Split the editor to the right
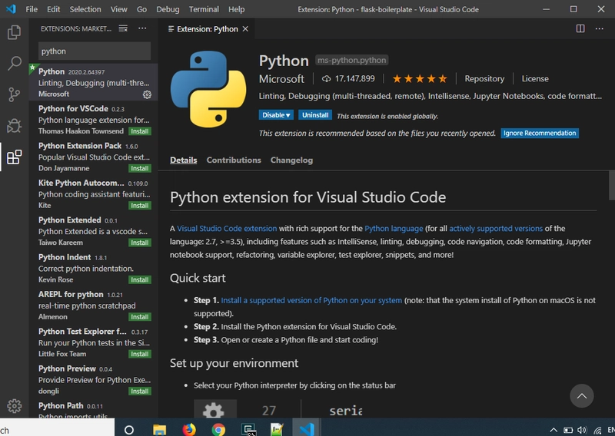Viewport: 615px width, 436px height. pos(580,28)
